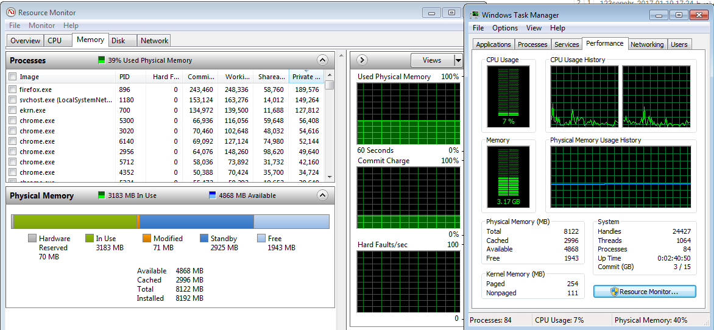Collapse the Processes section
Screen dimensions: 714x330
(x=322, y=60)
